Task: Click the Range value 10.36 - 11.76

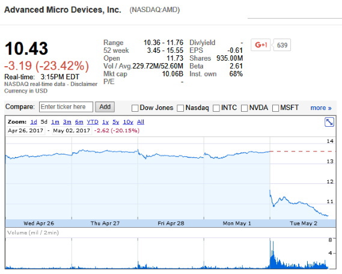Action: click(x=163, y=43)
